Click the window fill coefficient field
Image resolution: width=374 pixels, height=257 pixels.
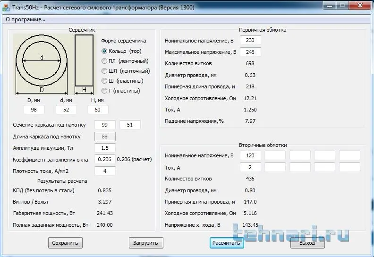point(105,159)
